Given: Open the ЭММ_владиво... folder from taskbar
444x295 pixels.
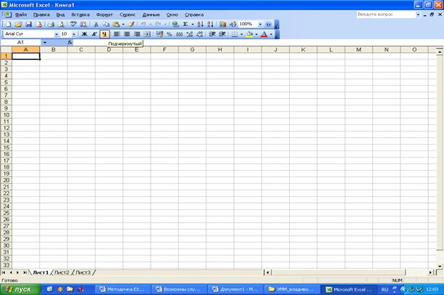Looking at the screenshot, I should pyautogui.click(x=292, y=290).
